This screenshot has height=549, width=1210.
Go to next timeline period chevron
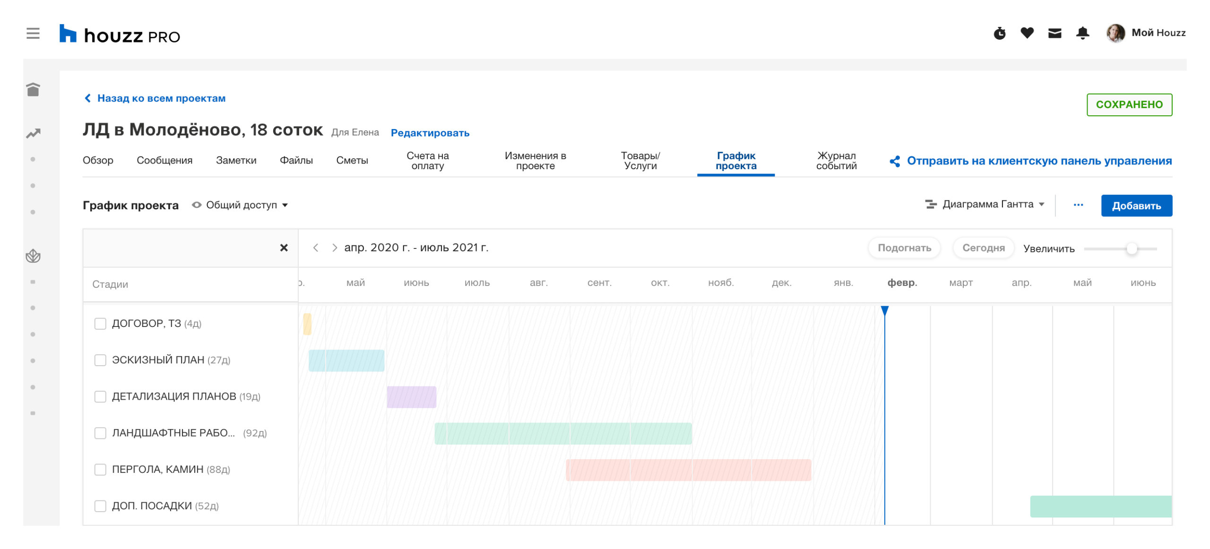[334, 248]
